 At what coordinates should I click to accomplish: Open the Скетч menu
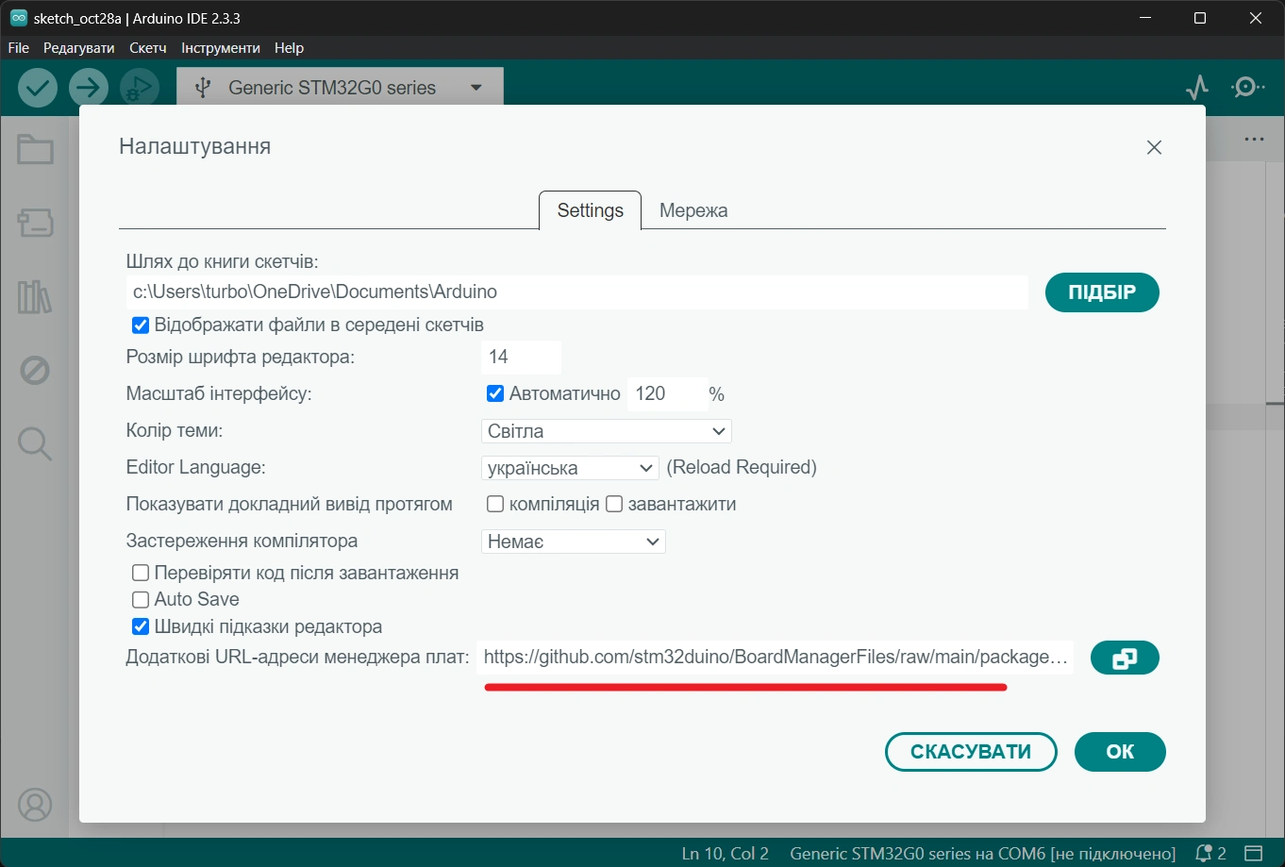(x=148, y=47)
